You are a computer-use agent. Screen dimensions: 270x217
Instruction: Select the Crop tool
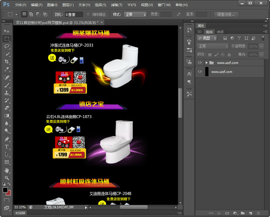click(x=7, y=61)
